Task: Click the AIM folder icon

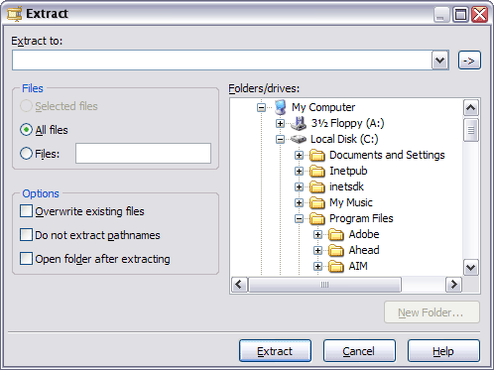Action: click(x=336, y=266)
